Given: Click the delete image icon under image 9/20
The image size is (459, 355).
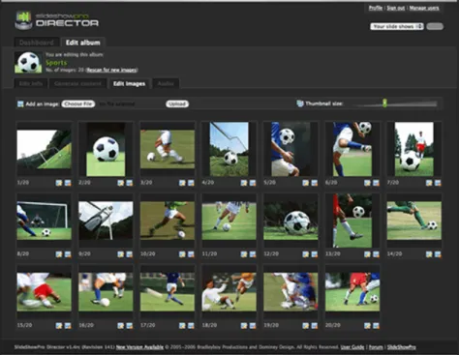Looking at the screenshot, I should coord(130,254).
